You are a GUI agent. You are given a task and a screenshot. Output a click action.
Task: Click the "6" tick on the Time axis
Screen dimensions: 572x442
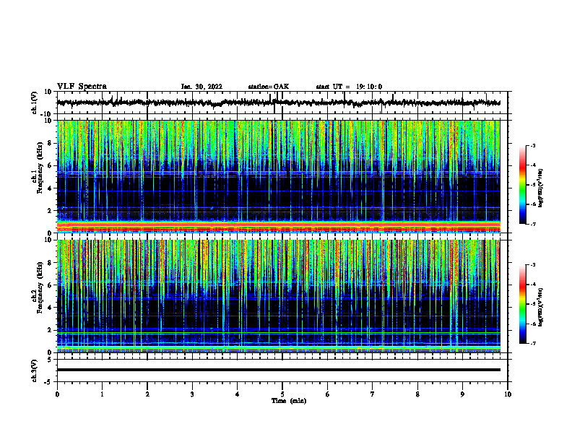[x=328, y=394]
